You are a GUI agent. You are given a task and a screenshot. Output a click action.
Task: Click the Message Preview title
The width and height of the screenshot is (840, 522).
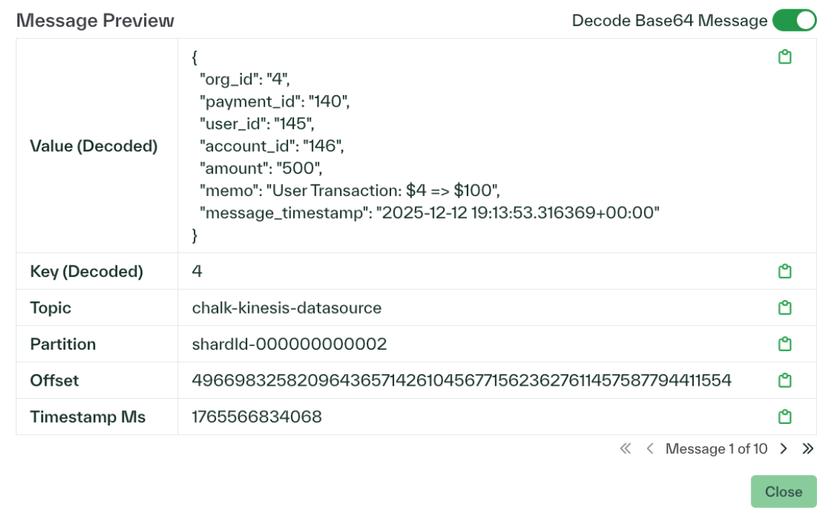click(96, 21)
